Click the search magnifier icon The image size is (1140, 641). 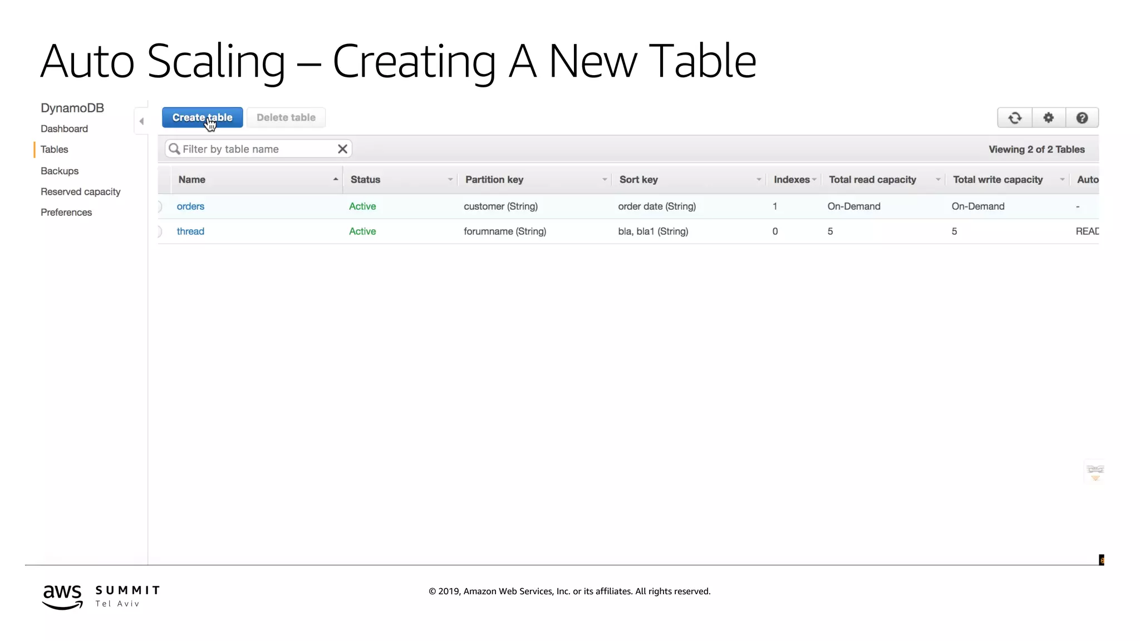(174, 149)
